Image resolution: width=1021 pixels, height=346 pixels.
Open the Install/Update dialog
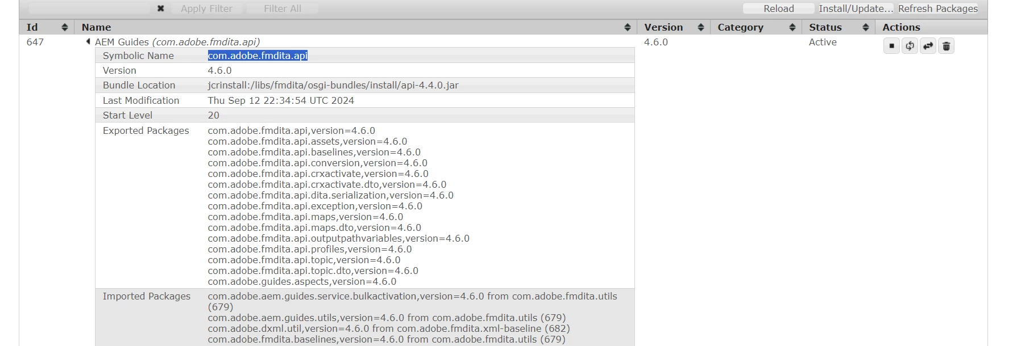[x=856, y=9]
